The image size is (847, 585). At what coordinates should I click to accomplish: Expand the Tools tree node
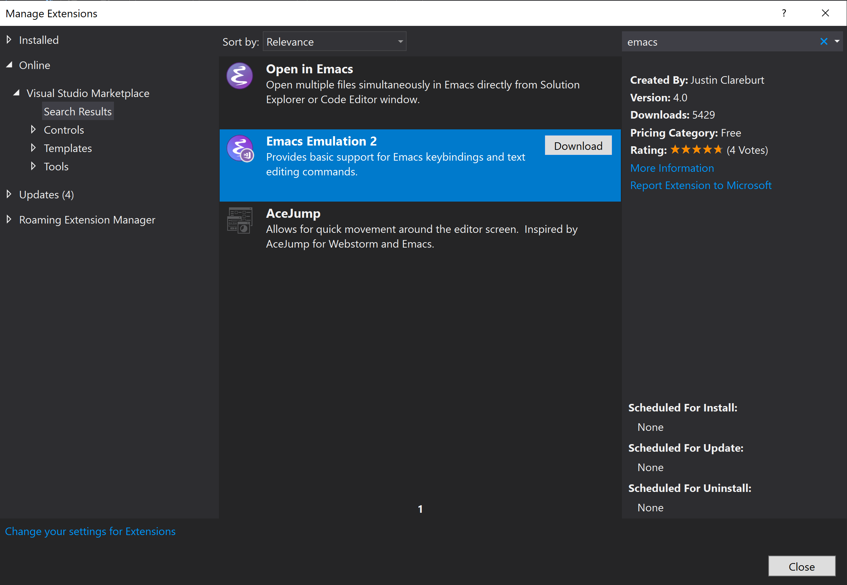click(33, 166)
